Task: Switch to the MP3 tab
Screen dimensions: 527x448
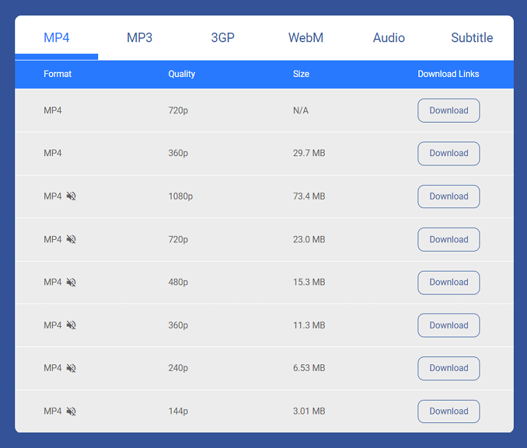Action: pyautogui.click(x=140, y=38)
